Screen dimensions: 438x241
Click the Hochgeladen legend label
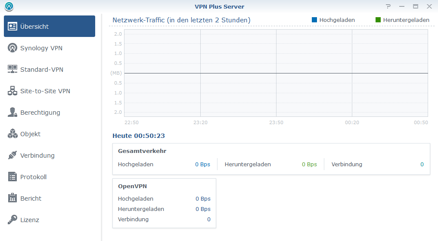(x=337, y=20)
